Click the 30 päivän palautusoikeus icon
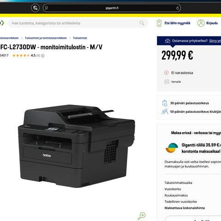Screen dimensions: 221x221 tap(165, 103)
